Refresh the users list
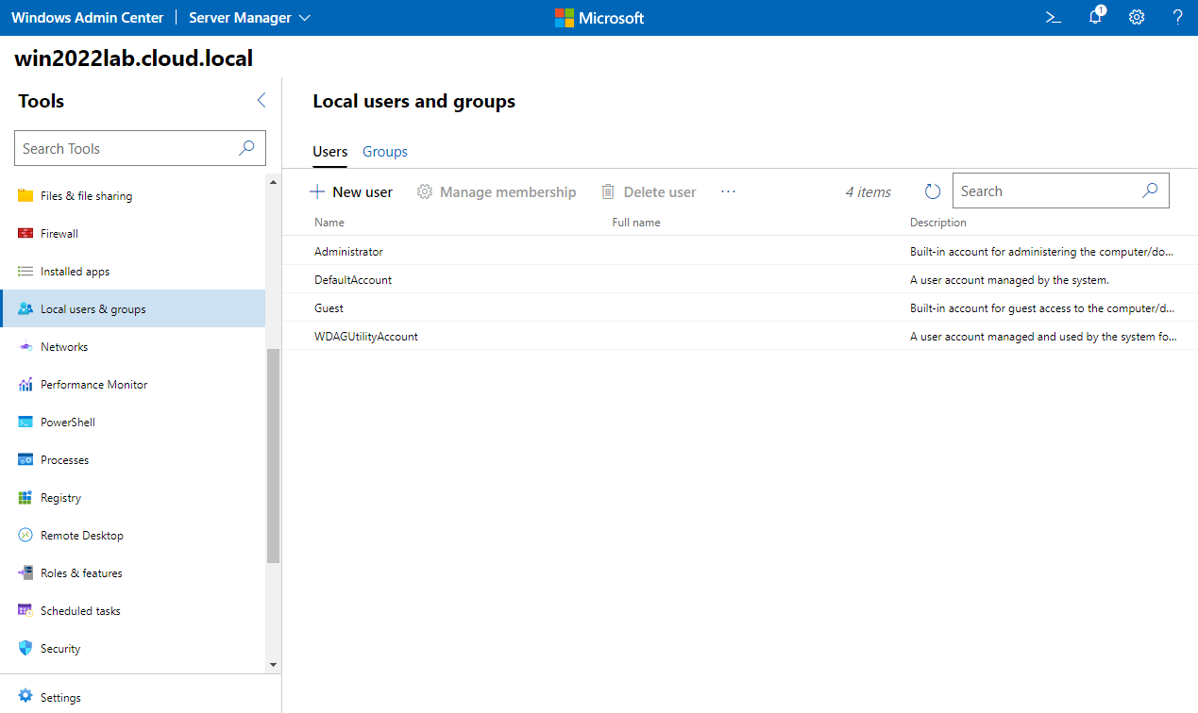 [x=933, y=191]
